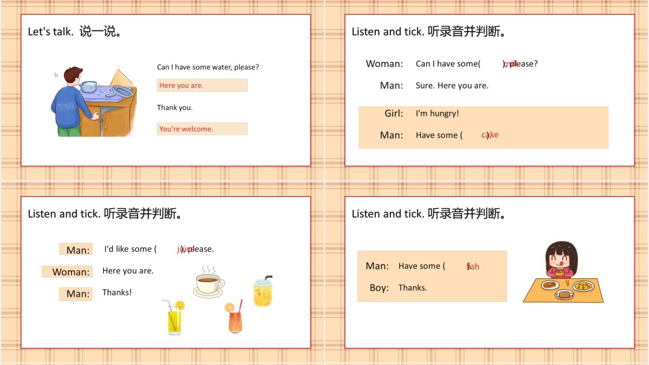Image resolution: width=649 pixels, height=365 pixels.
Task: Click 'Here you are.' highlighted box in Let's talk slide
Action: (x=202, y=85)
